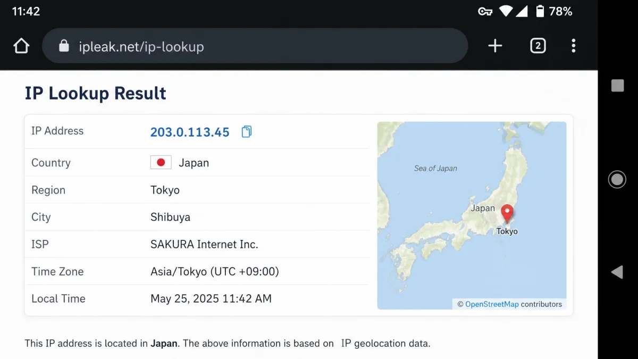The height and width of the screenshot is (359, 638).
Task: Click the red map pin on Tokyo
Action: 508,214
